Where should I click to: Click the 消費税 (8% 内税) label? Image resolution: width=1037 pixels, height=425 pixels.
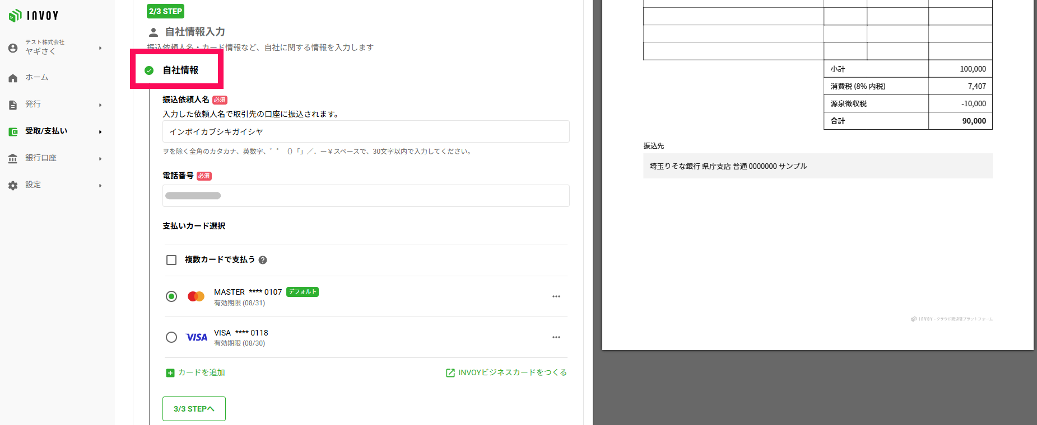(x=858, y=86)
